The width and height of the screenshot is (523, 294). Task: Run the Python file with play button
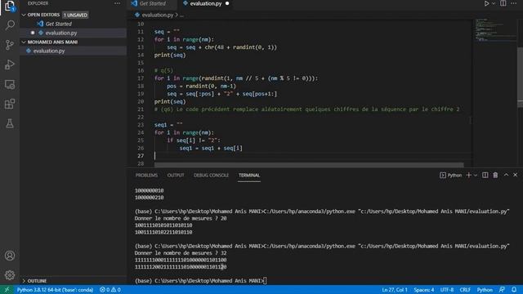(486, 3)
